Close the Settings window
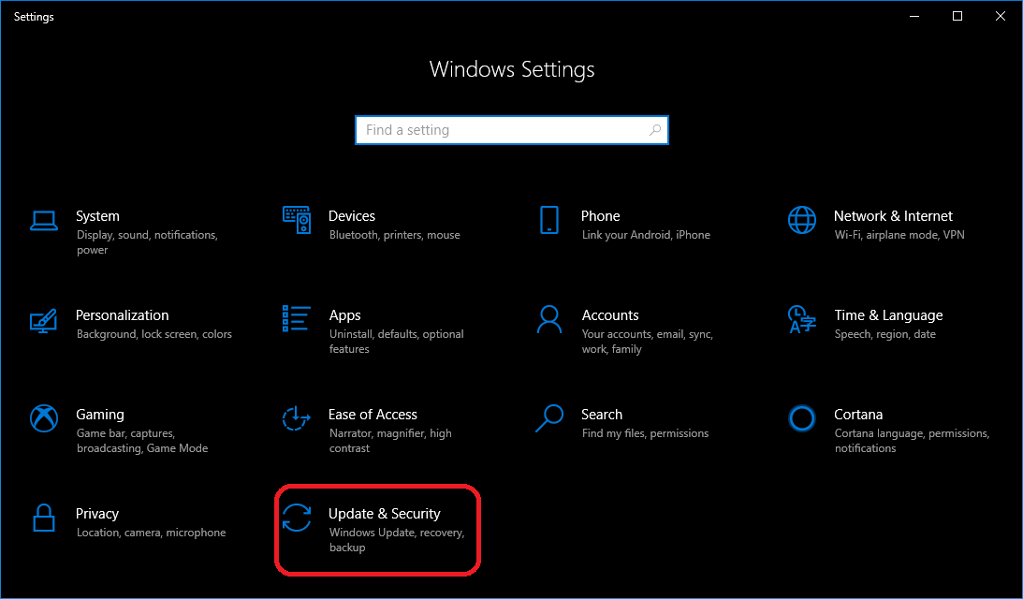Screen dimensions: 1023x599 click(1001, 16)
